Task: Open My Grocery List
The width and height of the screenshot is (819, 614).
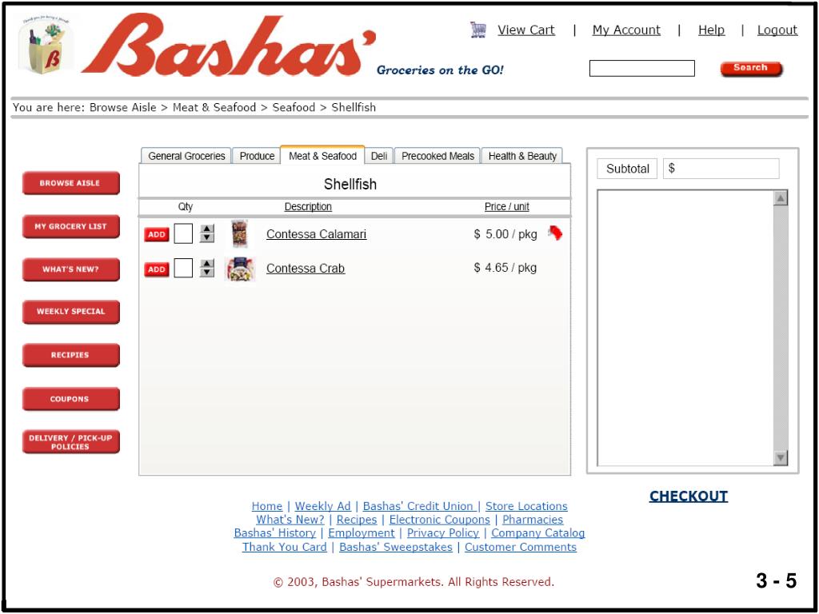Action: pyautogui.click(x=71, y=226)
